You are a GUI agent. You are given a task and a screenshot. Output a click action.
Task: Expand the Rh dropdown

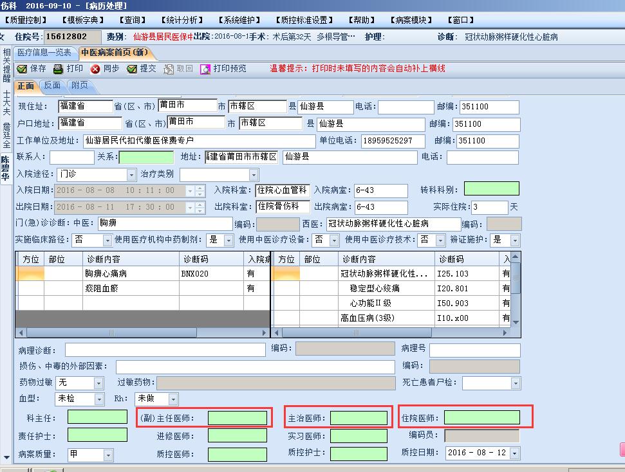click(x=173, y=399)
